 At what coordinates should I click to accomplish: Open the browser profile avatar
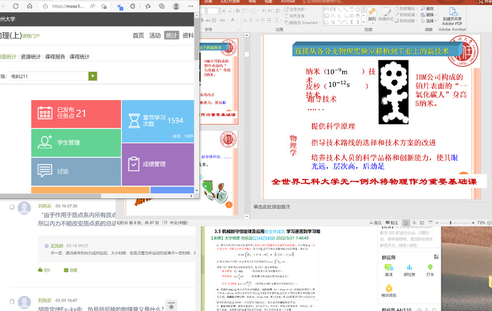tap(176, 6)
